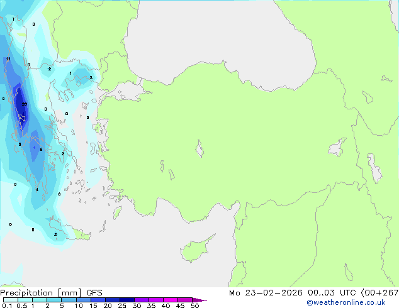Select the 25 mm dark navy legend swatch
The image size is (399, 308).
click(x=126, y=300)
